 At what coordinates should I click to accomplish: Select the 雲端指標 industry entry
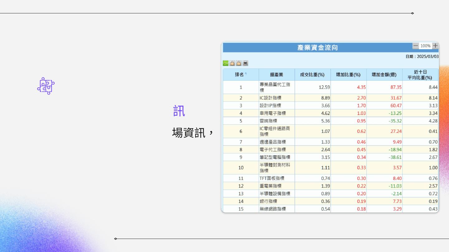pos(268,121)
